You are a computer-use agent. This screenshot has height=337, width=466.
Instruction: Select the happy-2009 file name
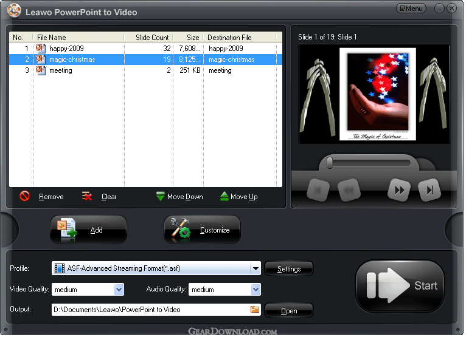(66, 49)
